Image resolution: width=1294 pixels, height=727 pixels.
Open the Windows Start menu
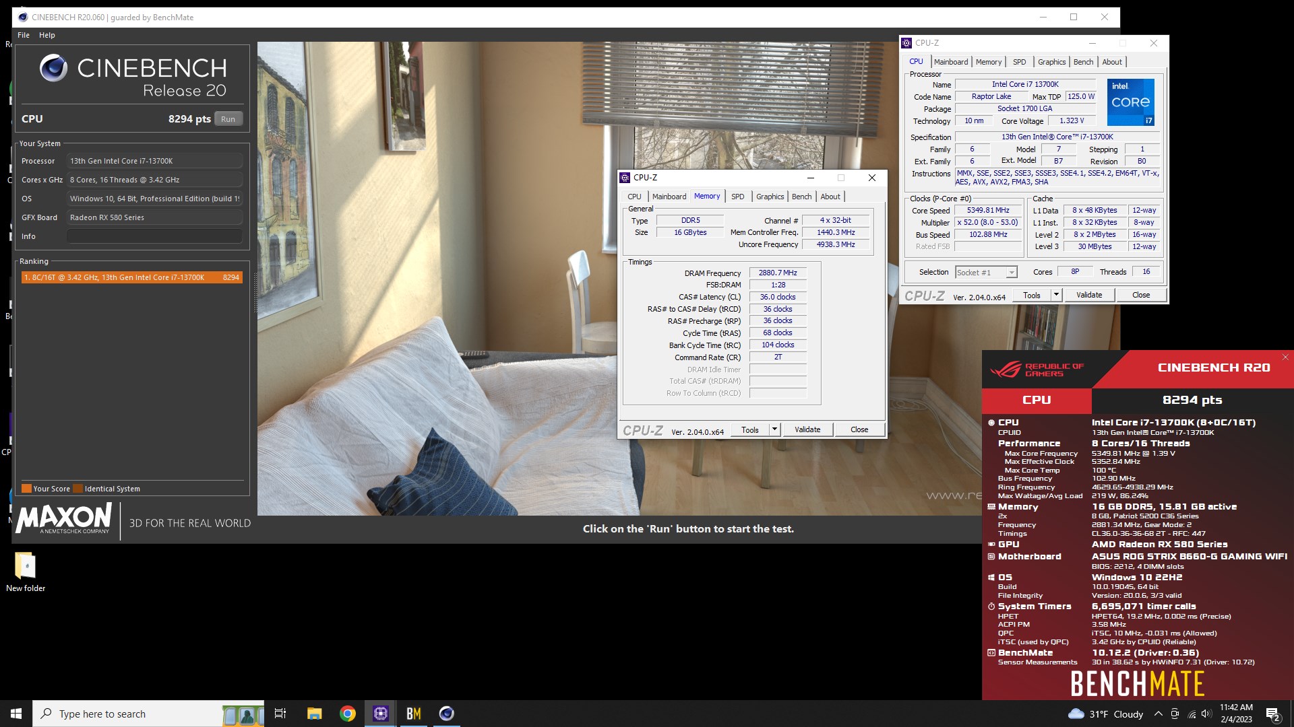(x=16, y=714)
